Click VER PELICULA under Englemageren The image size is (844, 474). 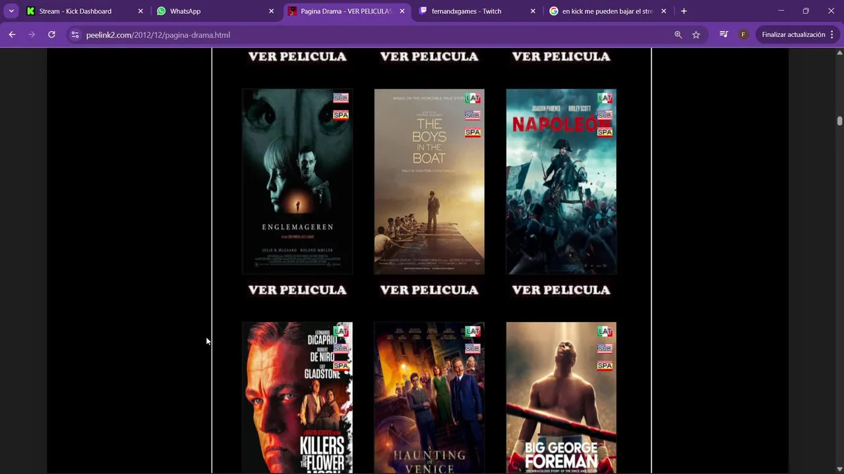click(297, 290)
